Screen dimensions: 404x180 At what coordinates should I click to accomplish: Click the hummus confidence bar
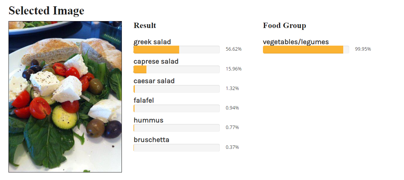click(x=177, y=128)
